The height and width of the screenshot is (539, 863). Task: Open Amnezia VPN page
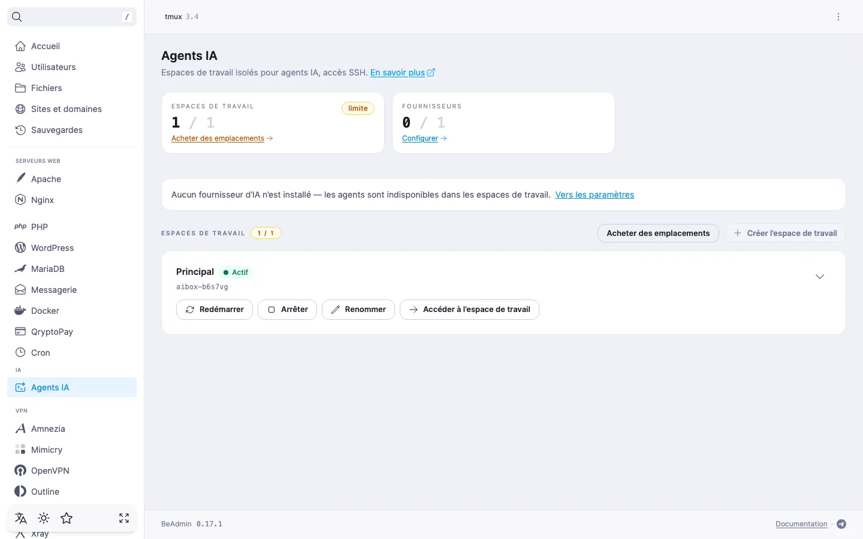pyautogui.click(x=72, y=429)
